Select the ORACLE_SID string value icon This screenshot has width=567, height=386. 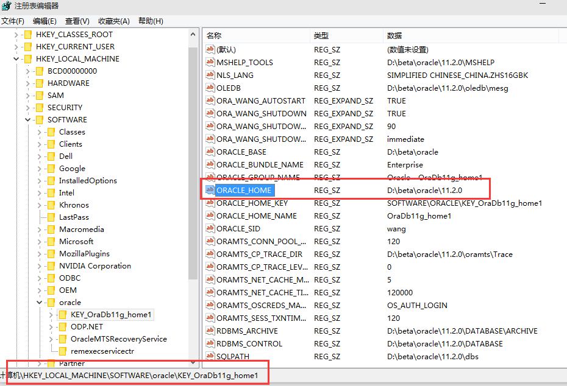[x=210, y=228]
